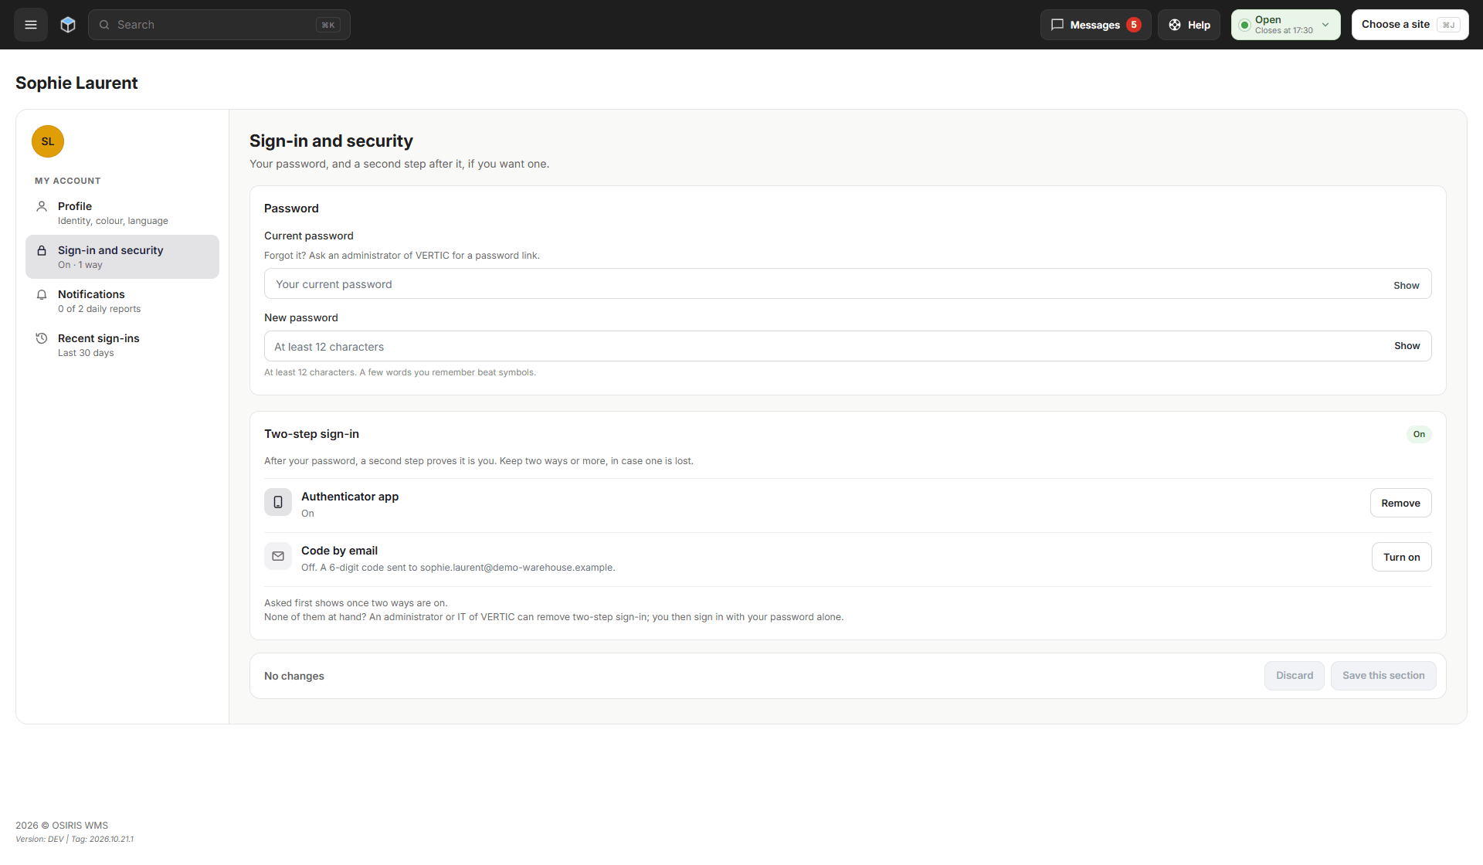Click the SL avatar circle
This screenshot has height=865, width=1483.
(x=48, y=141)
